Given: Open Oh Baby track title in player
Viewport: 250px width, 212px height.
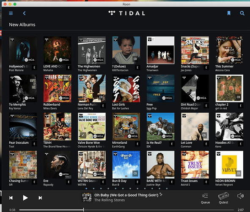Looking at the screenshot, I should click(x=126, y=195).
